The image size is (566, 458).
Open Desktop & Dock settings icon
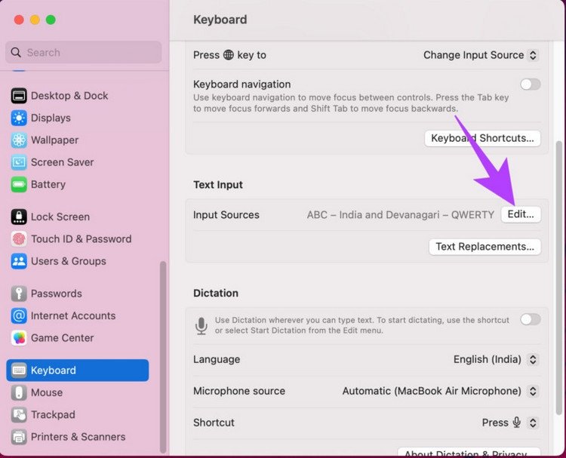click(x=19, y=96)
